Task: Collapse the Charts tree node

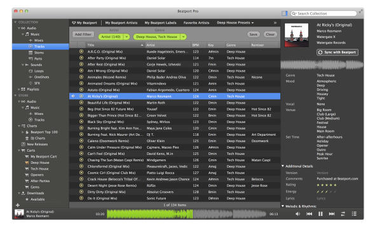Action: click(19, 126)
